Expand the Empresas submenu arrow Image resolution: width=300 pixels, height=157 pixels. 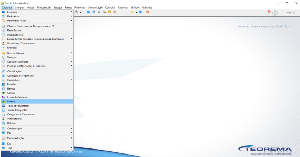(x=71, y=12)
